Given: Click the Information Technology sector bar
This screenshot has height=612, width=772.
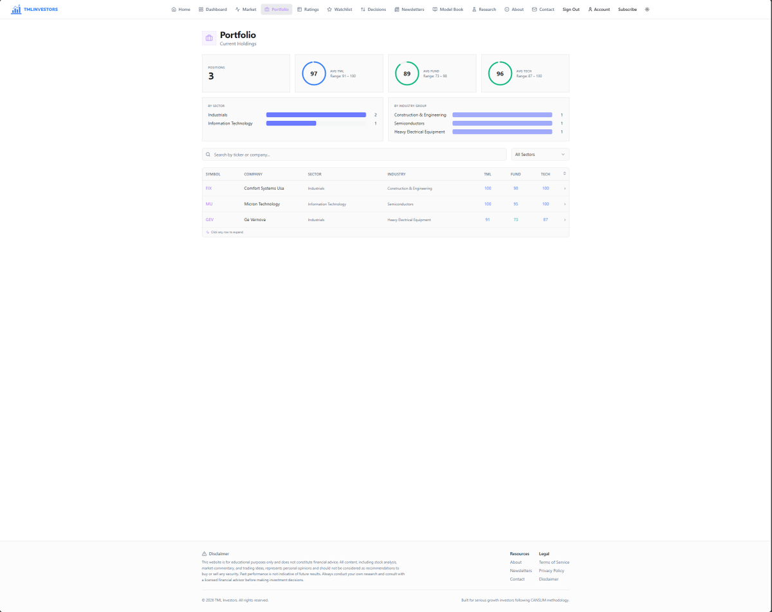Looking at the screenshot, I should pos(291,123).
